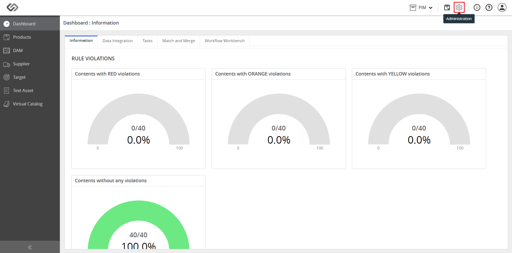The width and height of the screenshot is (512, 253).
Task: Switch to the Information tab
Action: [81, 41]
